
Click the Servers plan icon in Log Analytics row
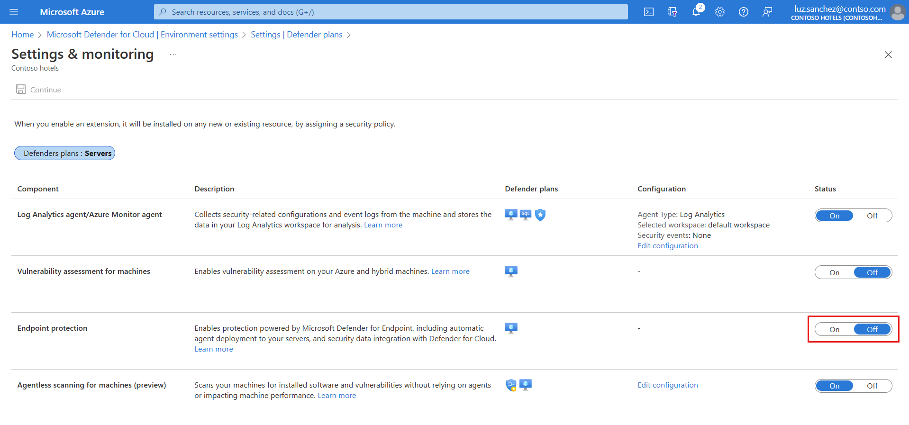click(511, 215)
